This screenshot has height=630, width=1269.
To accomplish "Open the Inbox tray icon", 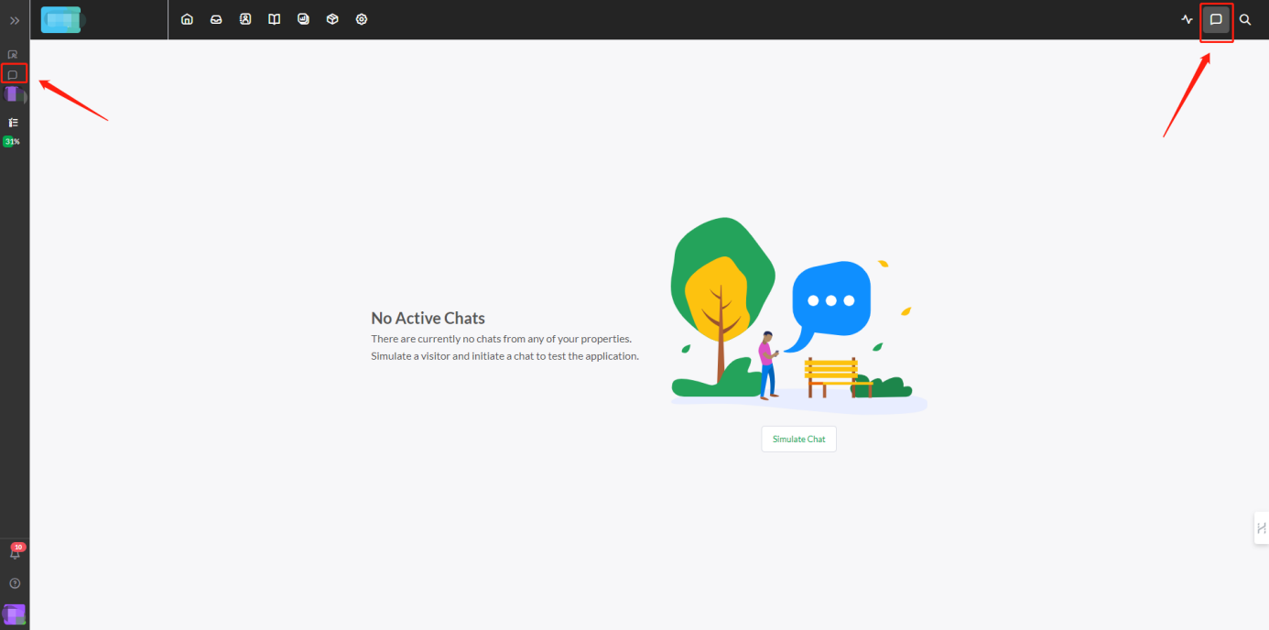I will click(216, 19).
